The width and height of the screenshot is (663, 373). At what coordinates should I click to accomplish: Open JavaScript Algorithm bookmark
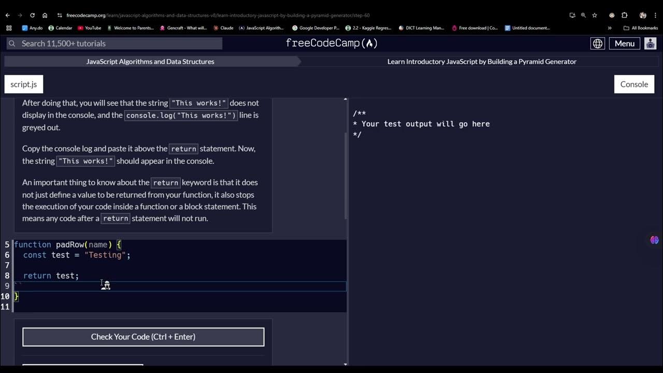[x=262, y=28]
